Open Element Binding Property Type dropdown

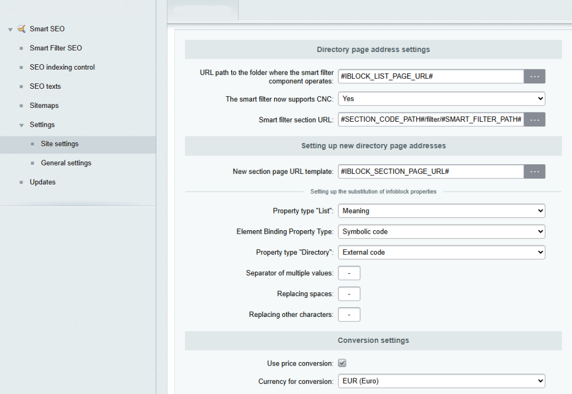pyautogui.click(x=441, y=232)
